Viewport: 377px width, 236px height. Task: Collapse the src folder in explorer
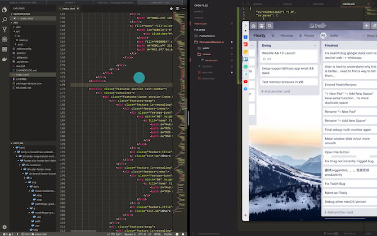18,31
